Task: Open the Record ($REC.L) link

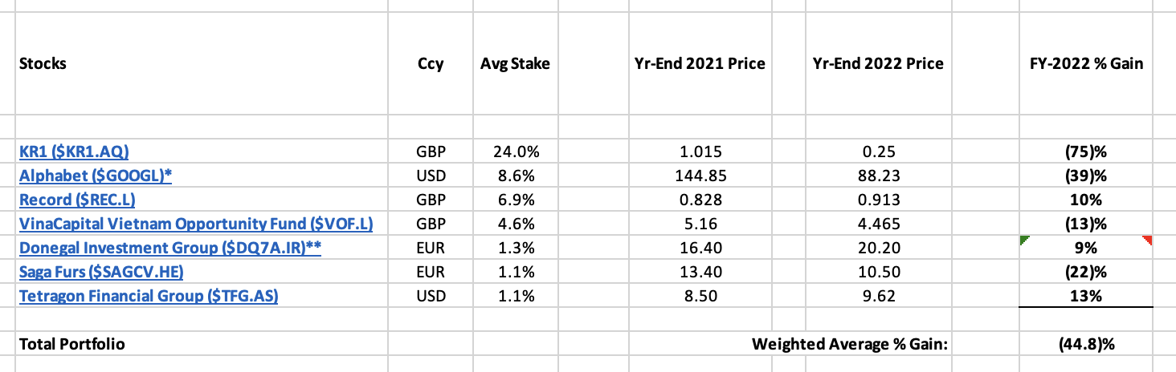Action: click(x=84, y=200)
